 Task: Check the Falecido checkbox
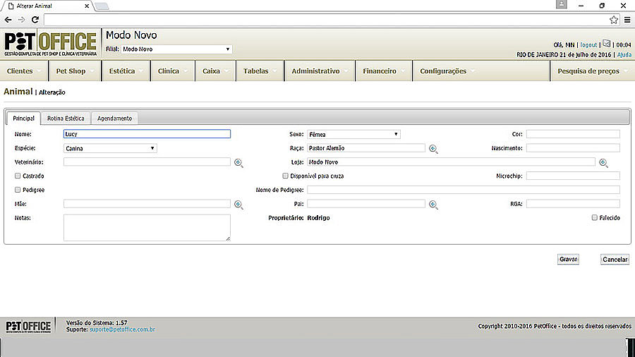pos(595,218)
